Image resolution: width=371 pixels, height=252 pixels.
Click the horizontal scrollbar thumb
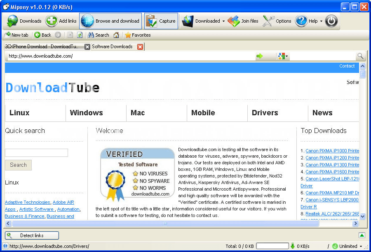[x=165, y=224]
